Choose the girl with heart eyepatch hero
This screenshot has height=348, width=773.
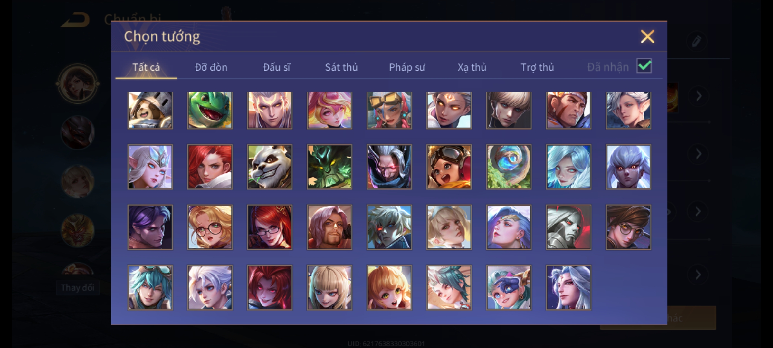click(x=509, y=287)
